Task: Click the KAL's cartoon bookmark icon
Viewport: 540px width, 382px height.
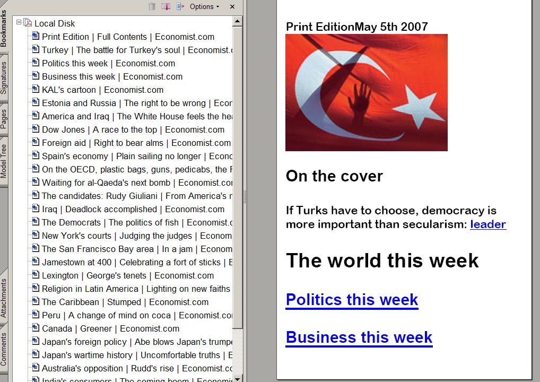Action: coord(36,89)
